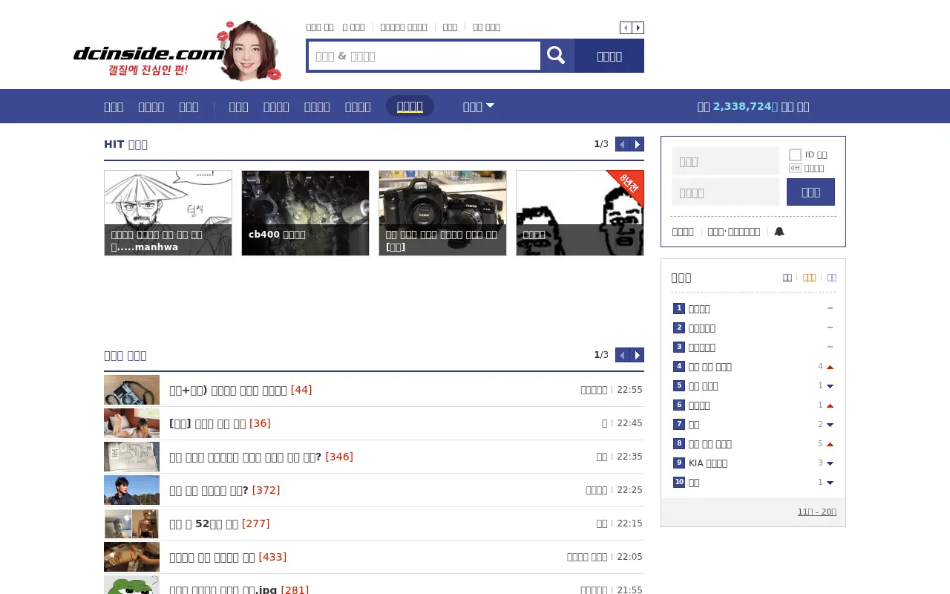Select the highlighted yellow-underlined navbar tab
This screenshot has width=950, height=594.
coord(410,106)
